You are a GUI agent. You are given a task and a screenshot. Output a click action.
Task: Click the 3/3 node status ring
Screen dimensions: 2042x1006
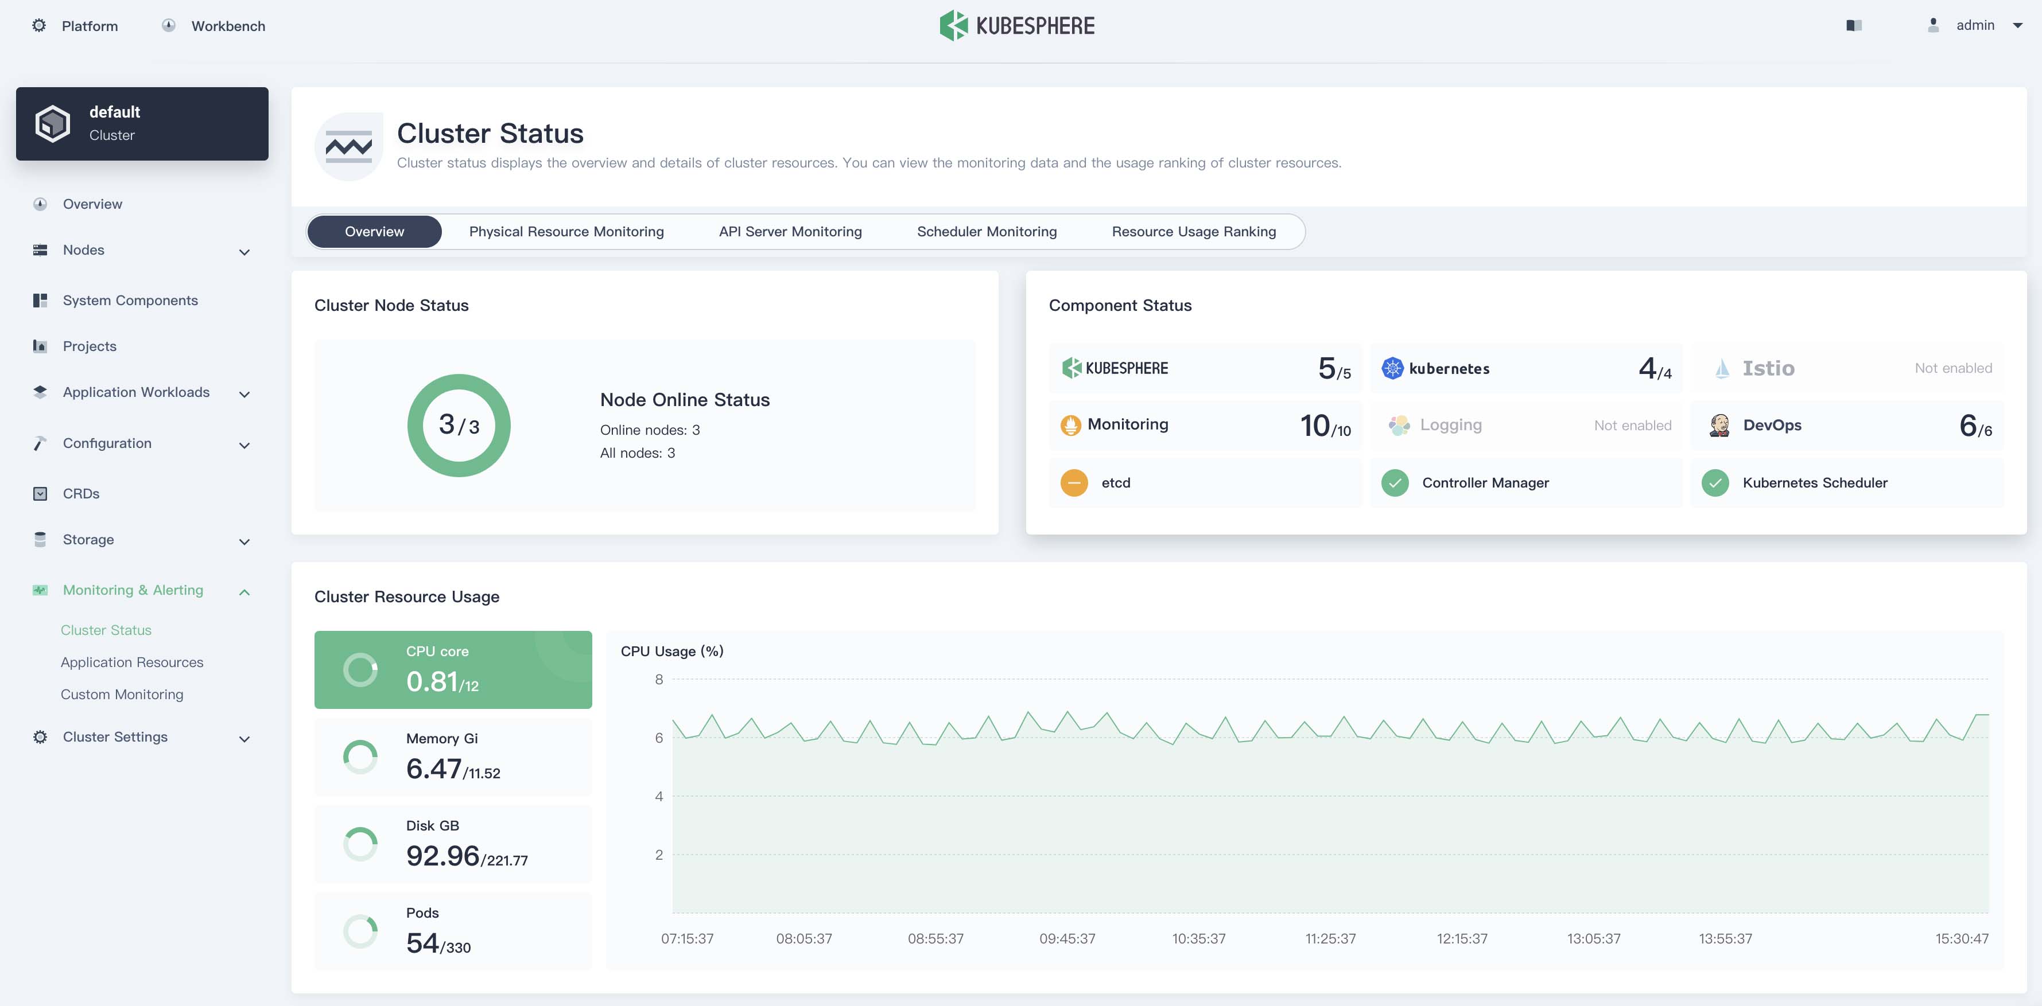coord(459,426)
